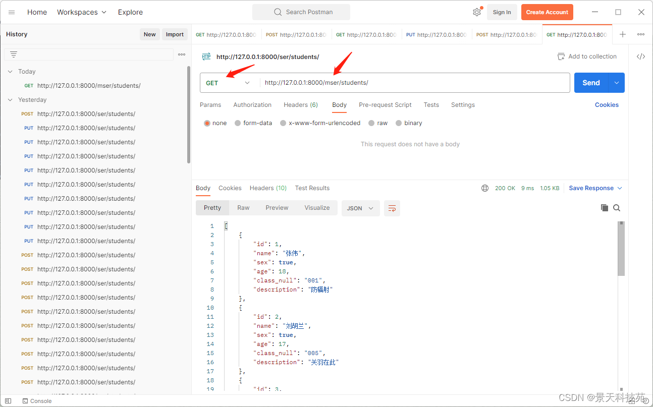
Task: Collapse the Yesterday history group
Action: (10, 100)
